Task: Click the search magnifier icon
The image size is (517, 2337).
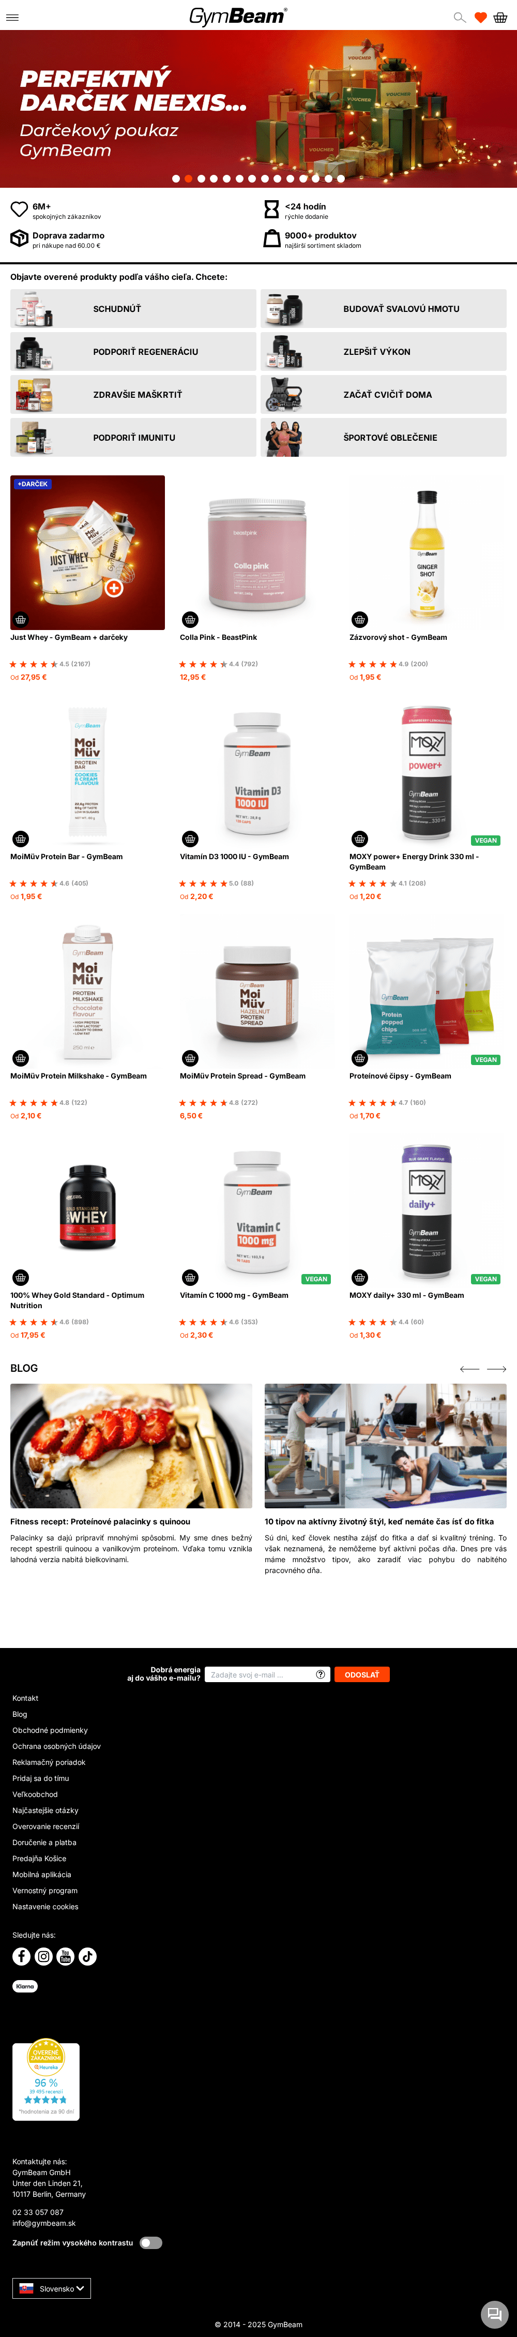Action: click(459, 17)
